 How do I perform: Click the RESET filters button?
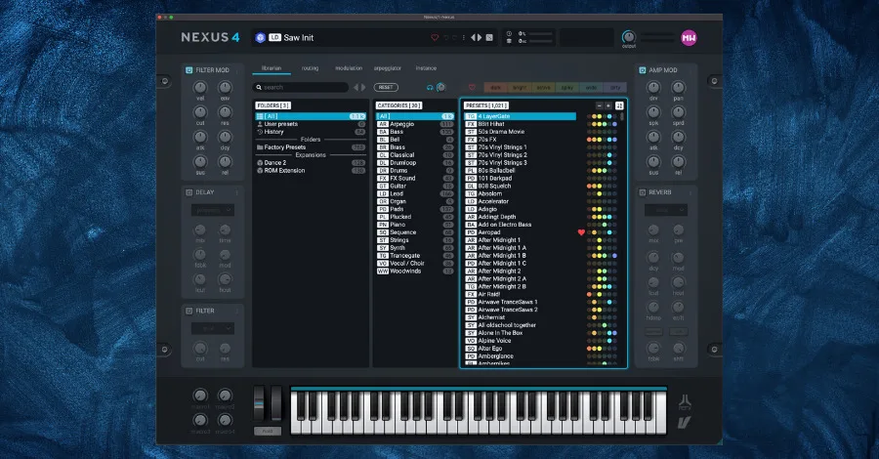(x=386, y=88)
